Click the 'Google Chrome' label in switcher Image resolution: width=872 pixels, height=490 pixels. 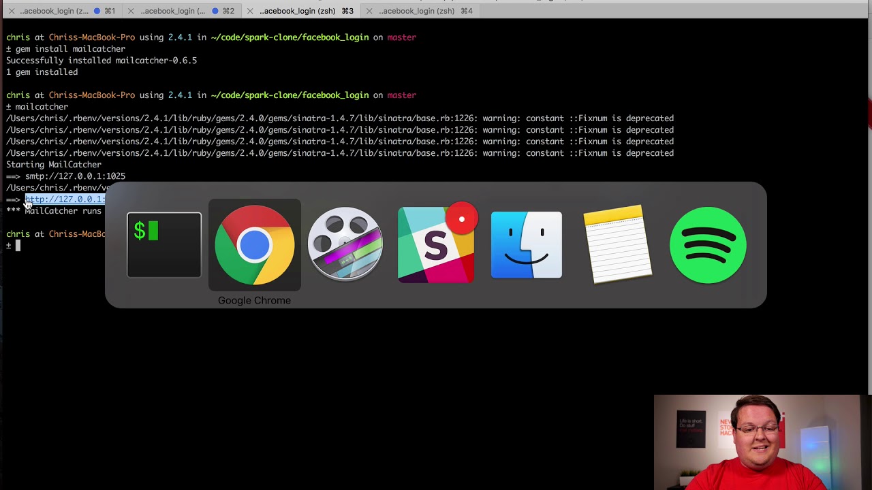pyautogui.click(x=254, y=300)
